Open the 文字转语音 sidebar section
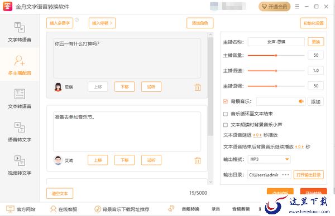Image resolution: width=335 pixels, height=216 pixels. click(20, 32)
